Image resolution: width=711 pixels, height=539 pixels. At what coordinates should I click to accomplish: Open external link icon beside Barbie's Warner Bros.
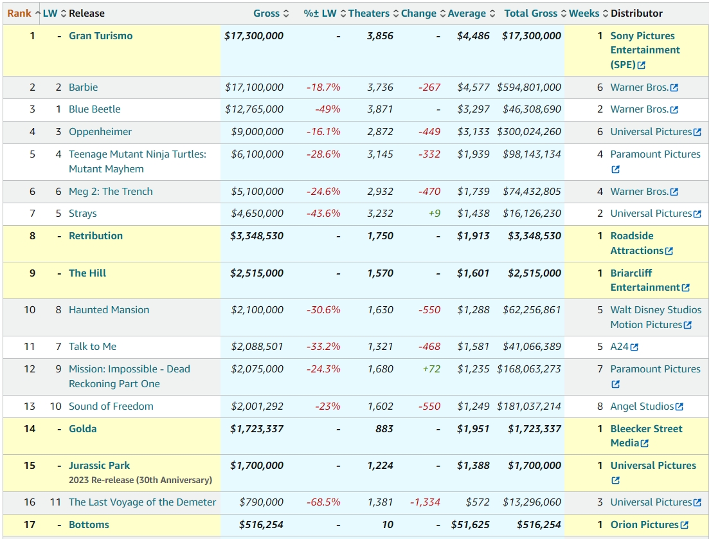[x=674, y=88]
